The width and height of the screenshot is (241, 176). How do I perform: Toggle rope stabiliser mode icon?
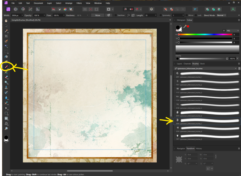click(x=129, y=15)
